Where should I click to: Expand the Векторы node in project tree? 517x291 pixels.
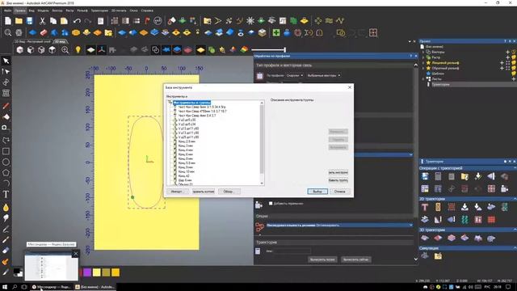click(423, 52)
